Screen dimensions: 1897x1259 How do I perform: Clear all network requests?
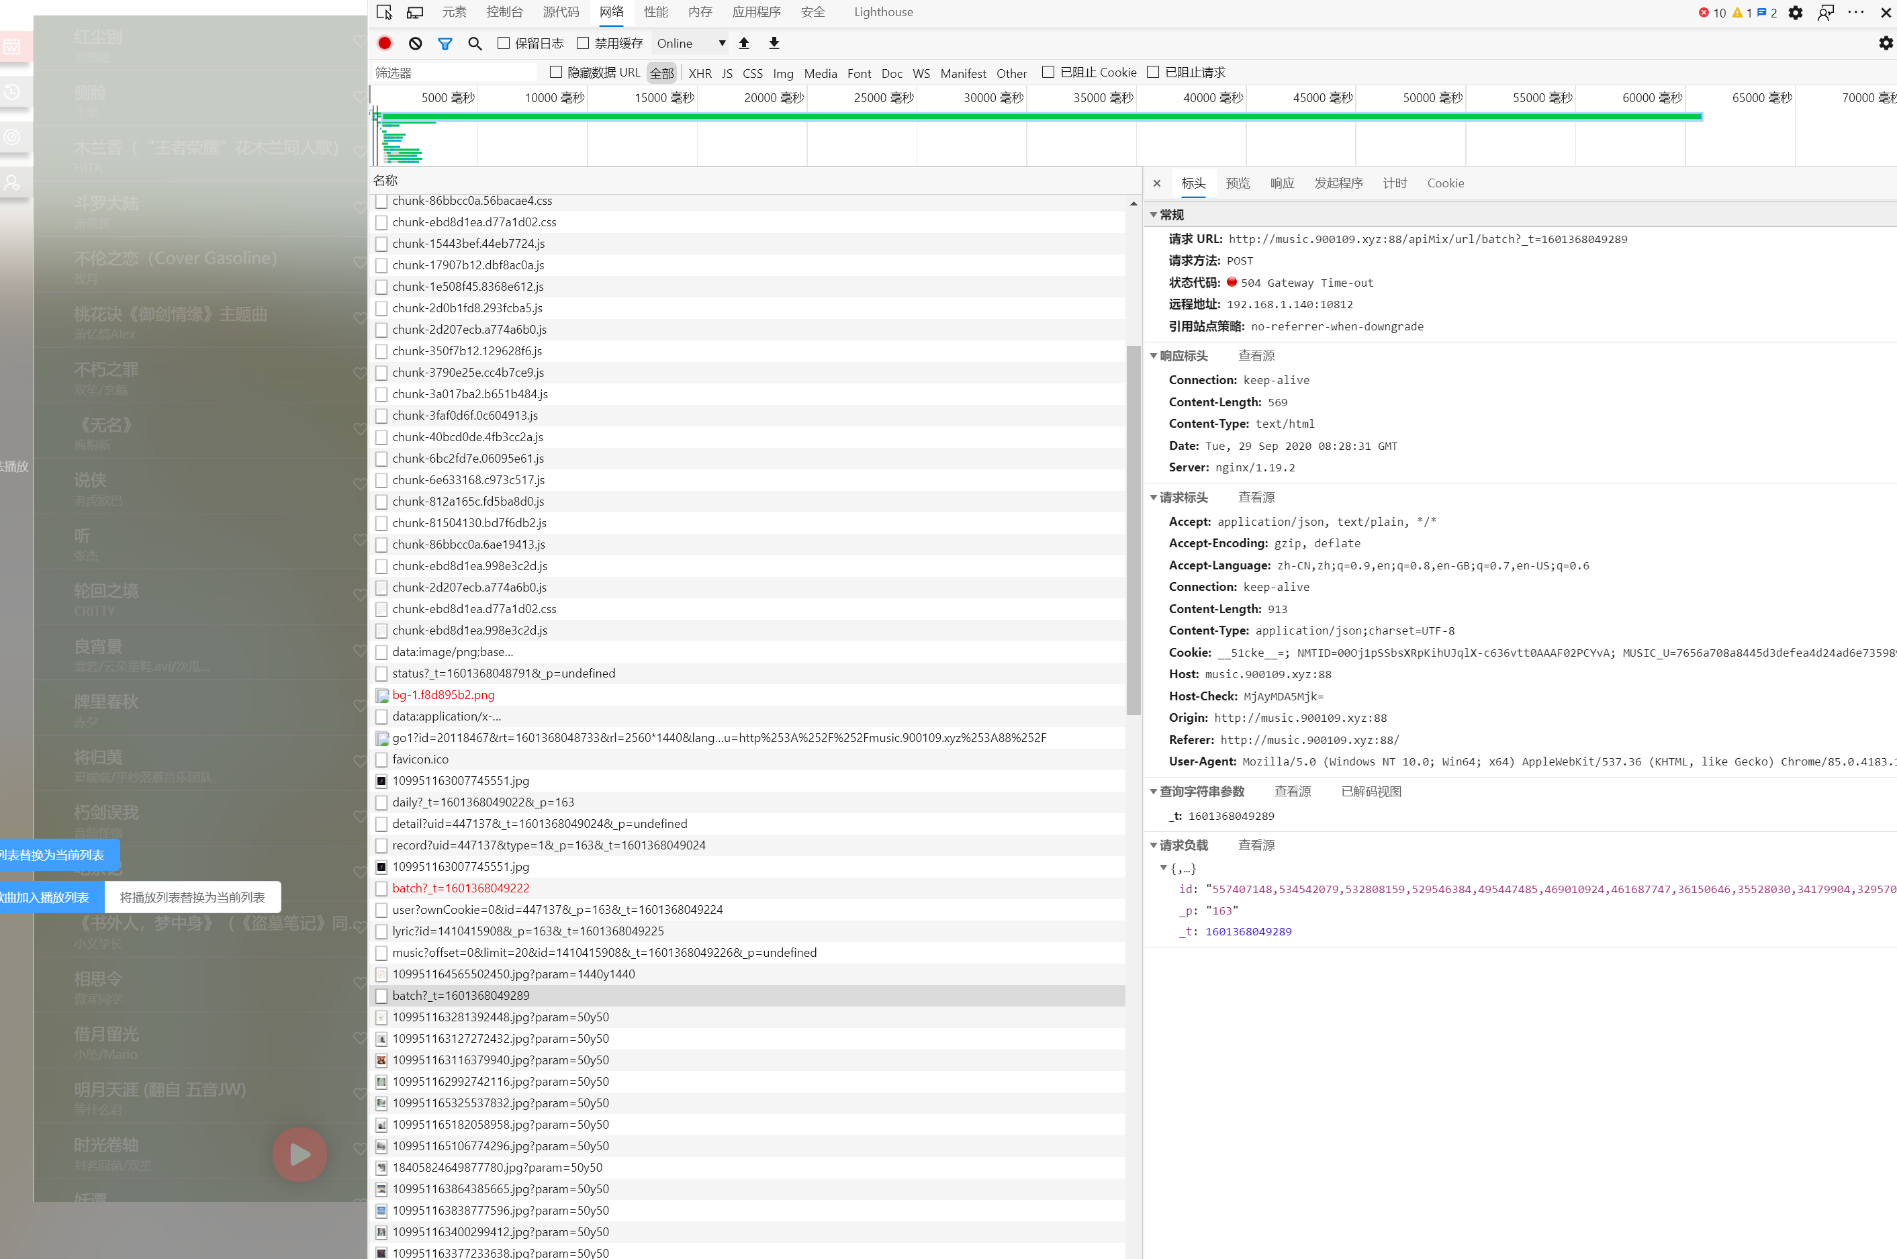point(415,44)
